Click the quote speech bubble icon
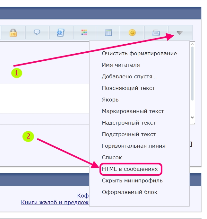Viewport: 207px width, 219px height. point(37,32)
